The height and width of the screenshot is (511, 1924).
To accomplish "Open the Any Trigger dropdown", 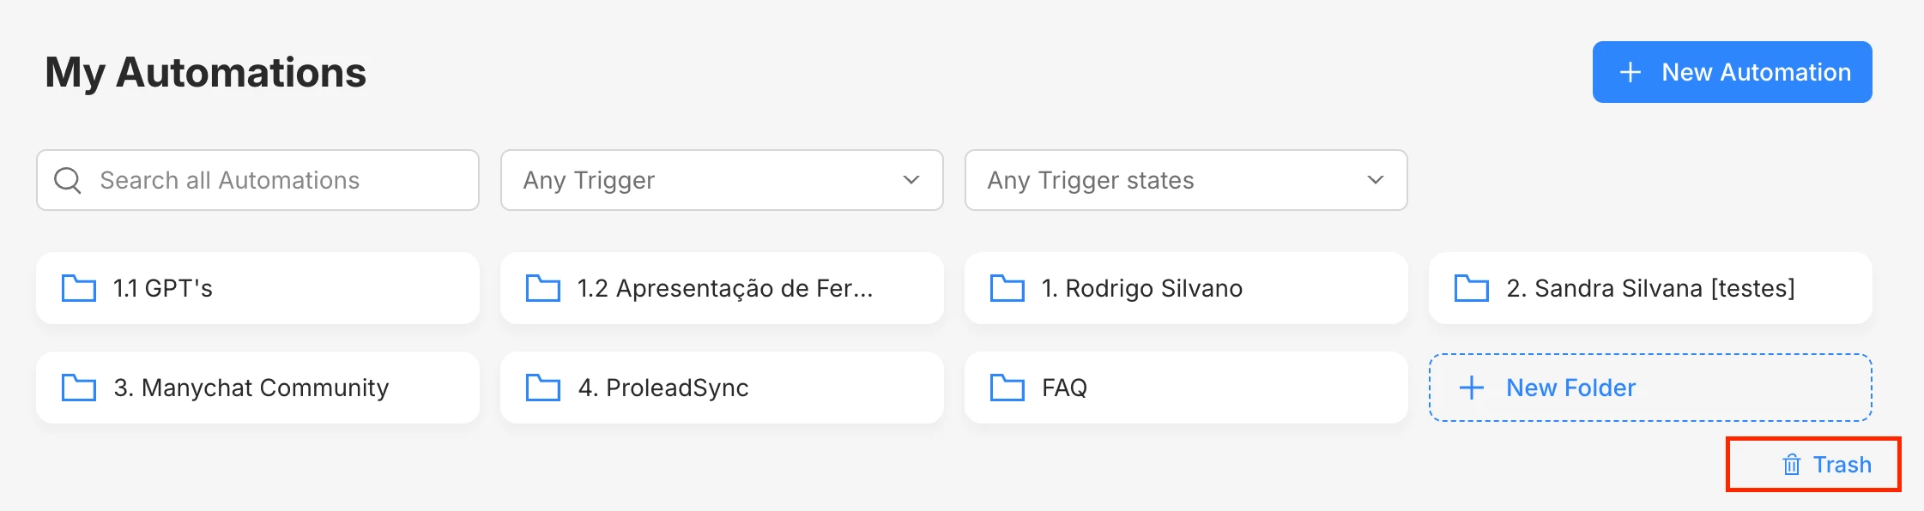I will [721, 180].
